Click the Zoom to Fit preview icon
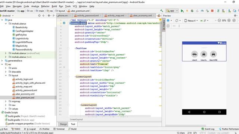Image resolution: width=239 pixels, height=134 pixels. pyautogui.click(x=234, y=20)
